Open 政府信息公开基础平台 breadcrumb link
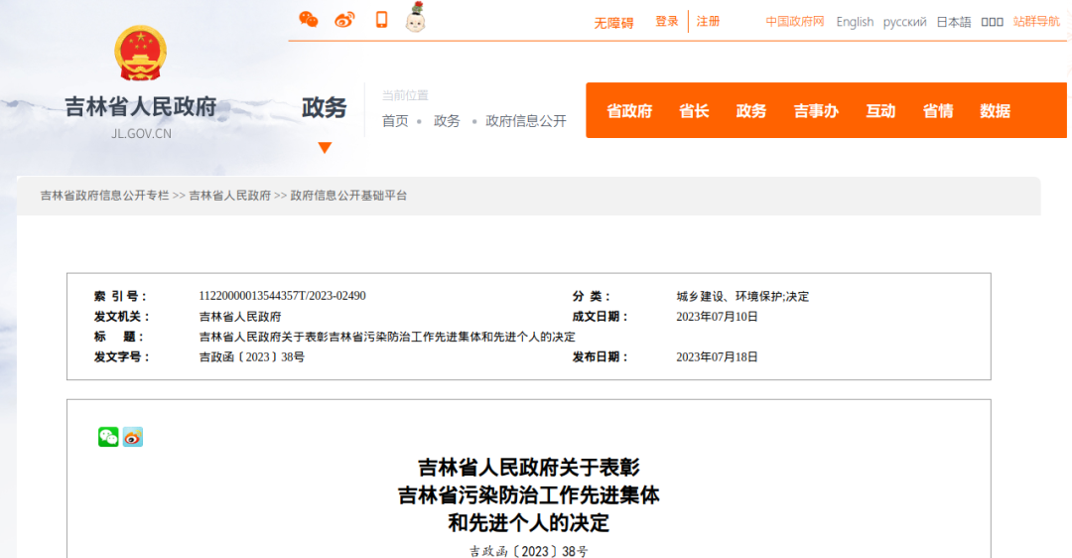 point(348,196)
